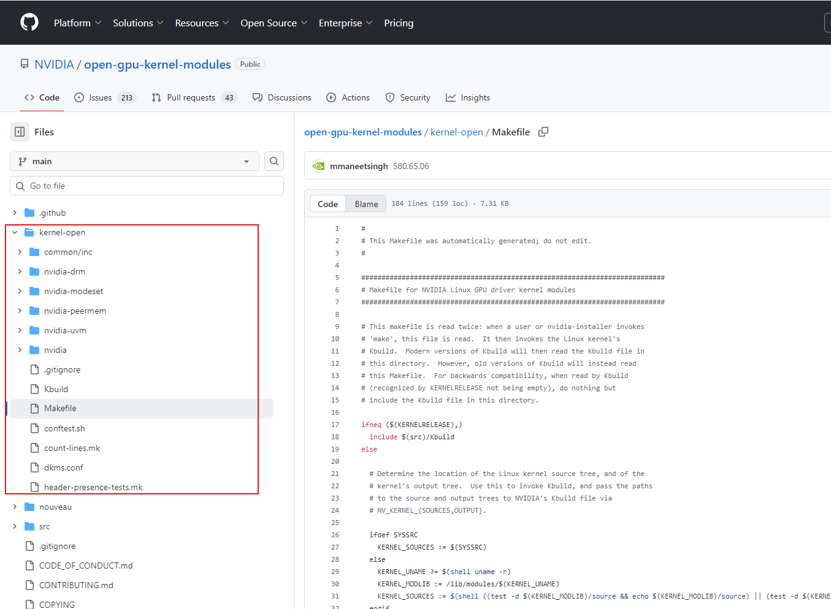
Task: Open open-gpu-kernel-modules breadcrumb link
Action: point(363,132)
